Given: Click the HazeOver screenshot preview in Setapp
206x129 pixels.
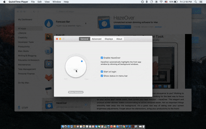Looking at the screenshot, I should (x=165, y=65).
